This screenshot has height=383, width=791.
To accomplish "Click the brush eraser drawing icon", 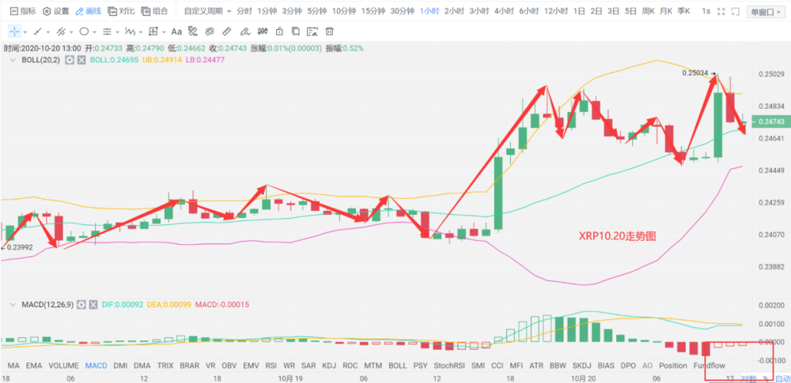I will tap(244, 32).
